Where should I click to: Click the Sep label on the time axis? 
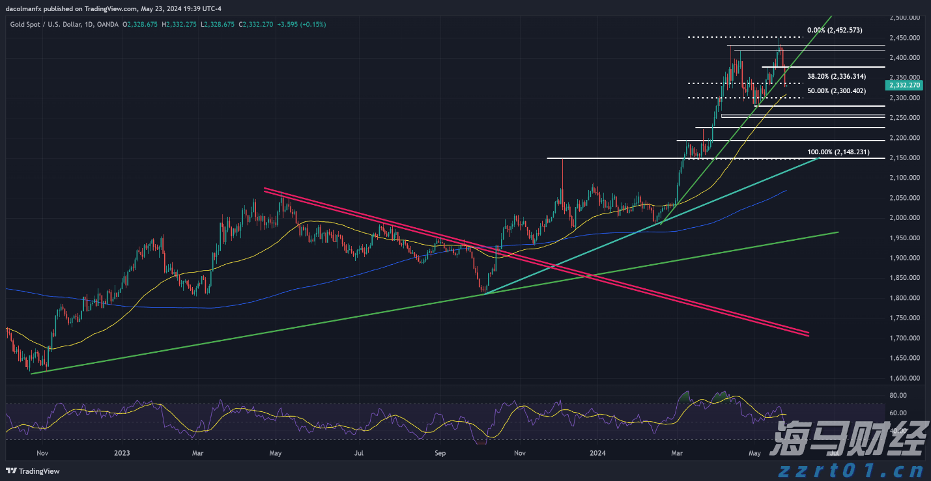coord(440,452)
